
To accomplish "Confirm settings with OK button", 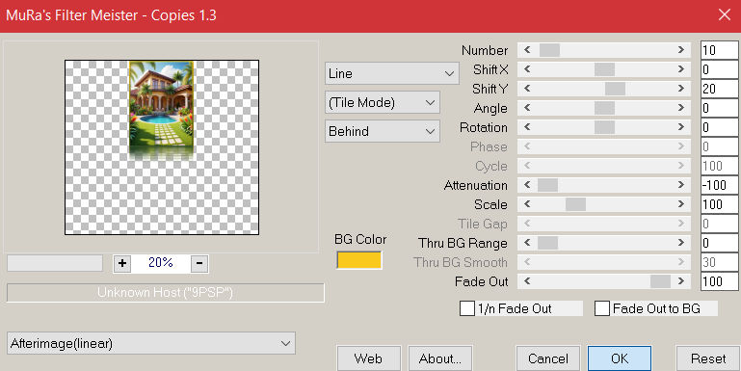I will click(619, 358).
